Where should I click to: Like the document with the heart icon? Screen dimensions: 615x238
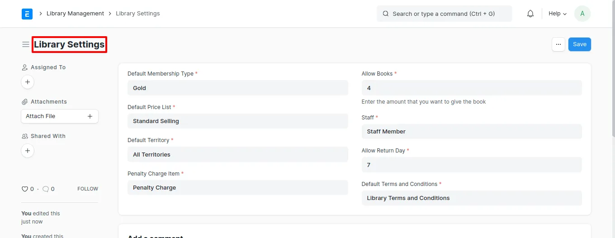pos(25,189)
